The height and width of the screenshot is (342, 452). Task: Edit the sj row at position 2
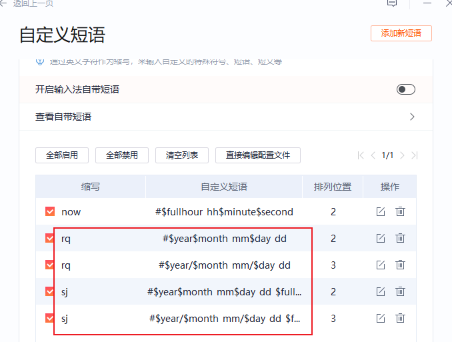pyautogui.click(x=381, y=291)
